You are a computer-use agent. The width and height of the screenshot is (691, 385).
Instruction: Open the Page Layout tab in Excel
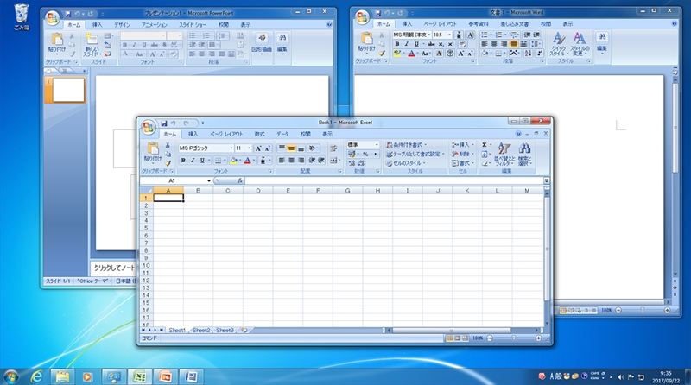click(226, 134)
